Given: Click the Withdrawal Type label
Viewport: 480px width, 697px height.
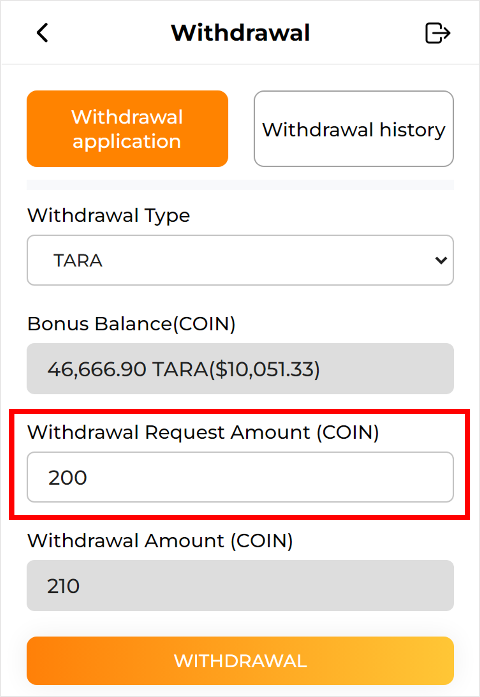Looking at the screenshot, I should (x=109, y=216).
